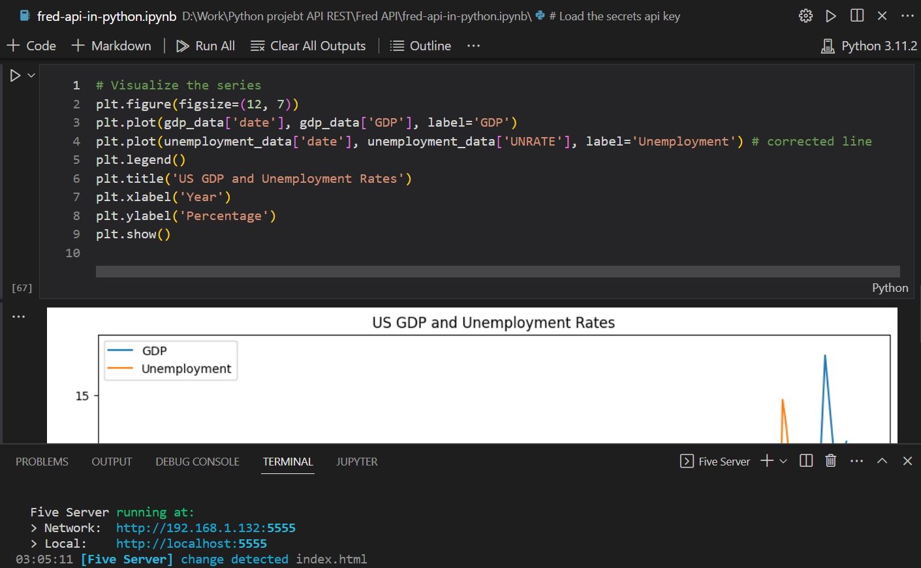
Task: Click the notebook settings gear icon
Action: (805, 16)
